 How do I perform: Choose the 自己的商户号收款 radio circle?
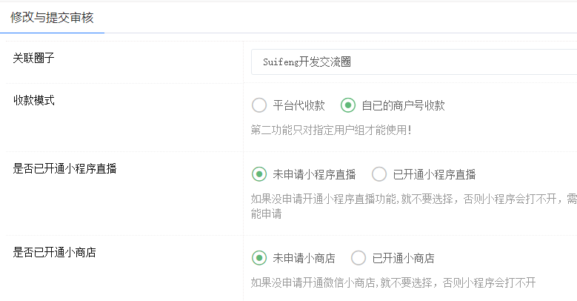[x=347, y=105]
